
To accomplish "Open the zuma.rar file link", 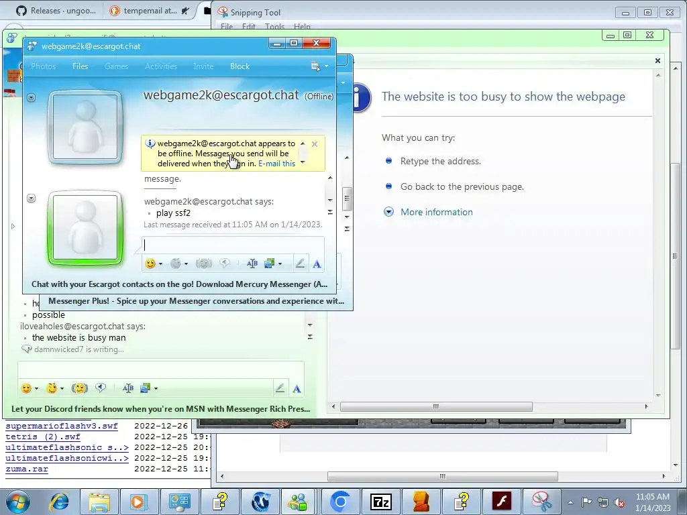I will click(x=27, y=469).
